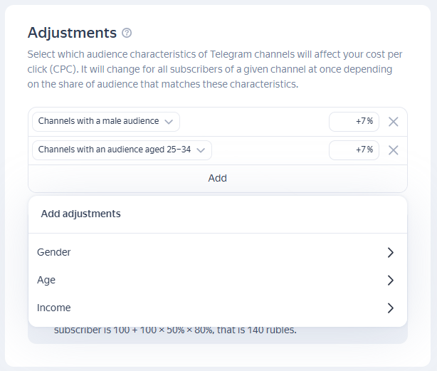
Task: Focus the percent field for aged 25–34
Action: point(354,150)
